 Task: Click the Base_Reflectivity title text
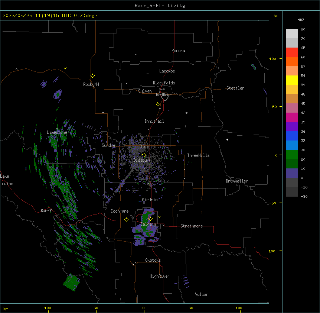[160, 6]
